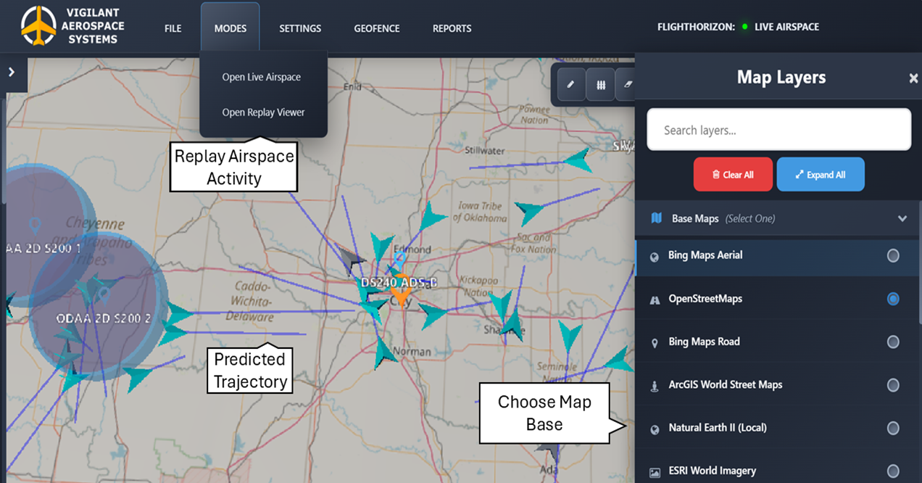Click the Vigilant Aerospace airplane logo
922x483 pixels.
pos(38,26)
